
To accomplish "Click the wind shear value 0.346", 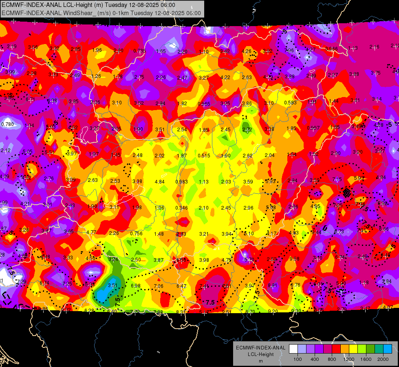I will tap(181, 208).
